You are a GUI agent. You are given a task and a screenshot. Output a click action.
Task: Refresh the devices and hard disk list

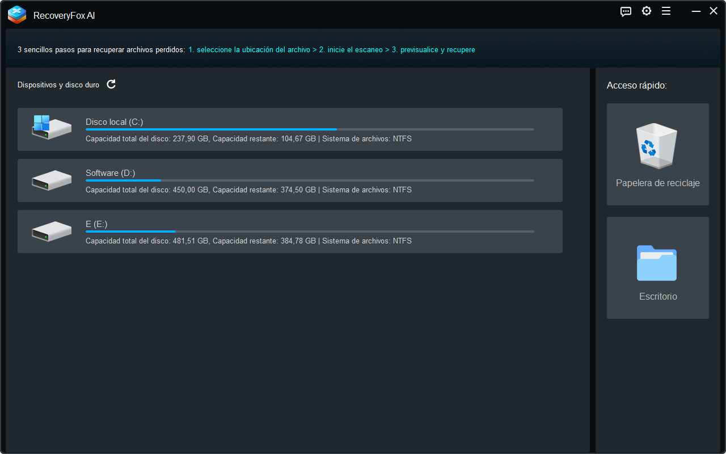pyautogui.click(x=111, y=84)
